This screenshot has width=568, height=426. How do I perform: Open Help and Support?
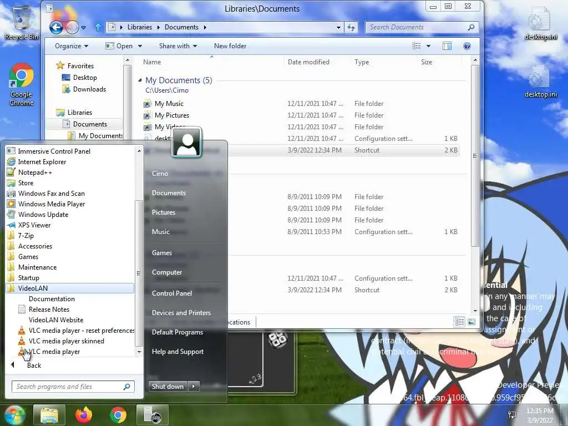pos(177,351)
